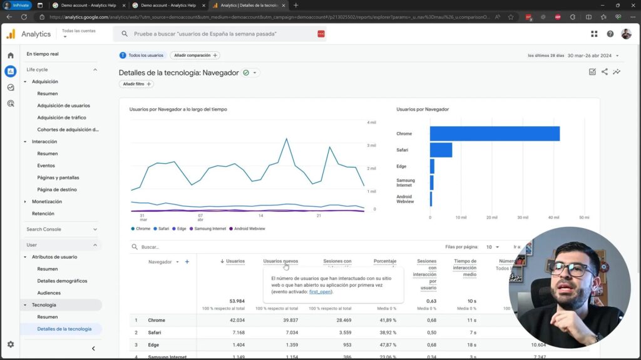The width and height of the screenshot is (641, 360).
Task: Click the Google Analytics logo
Action: coord(11,34)
